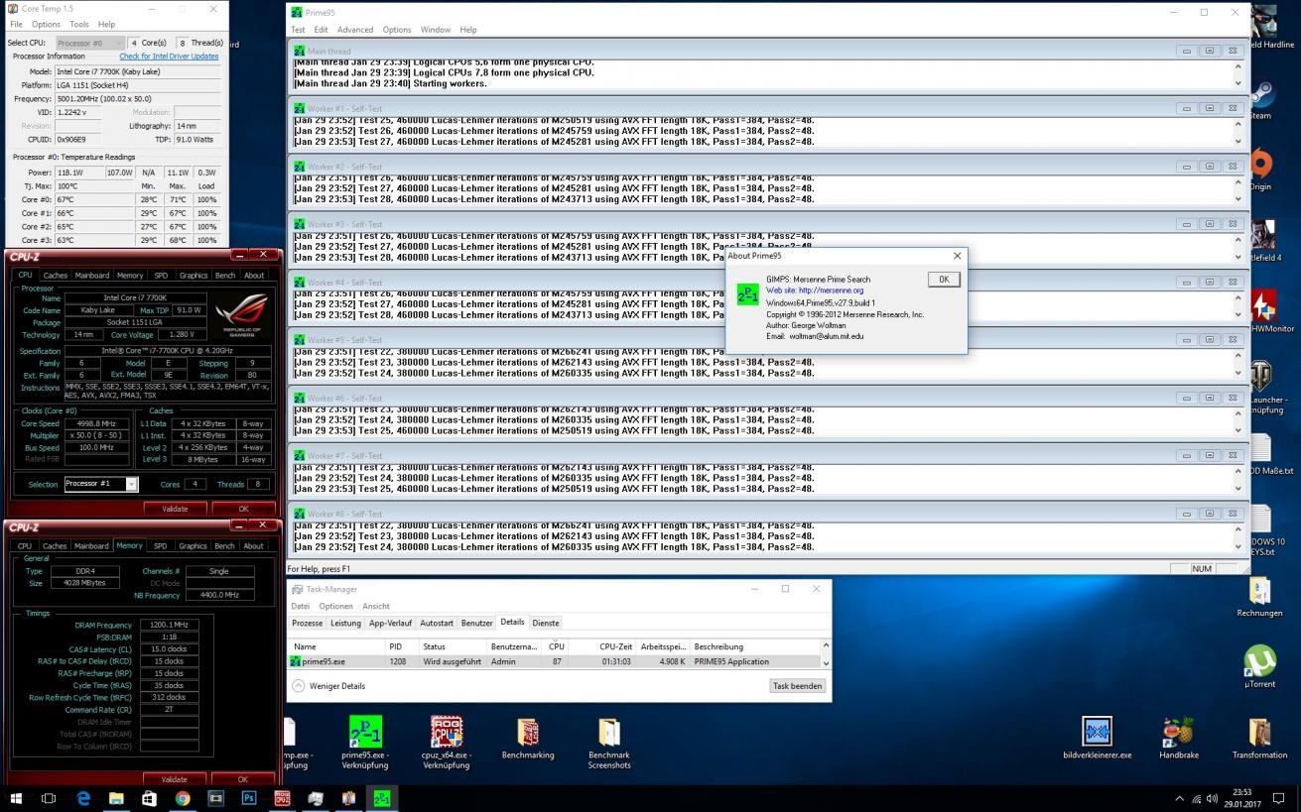This screenshot has width=1301, height=812.
Task: Open SPD tab in lower CPU-Z window
Action: point(160,545)
